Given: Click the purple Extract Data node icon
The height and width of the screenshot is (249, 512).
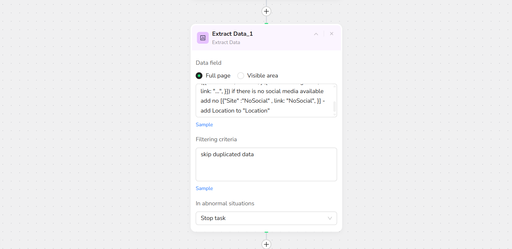Looking at the screenshot, I should 203,38.
